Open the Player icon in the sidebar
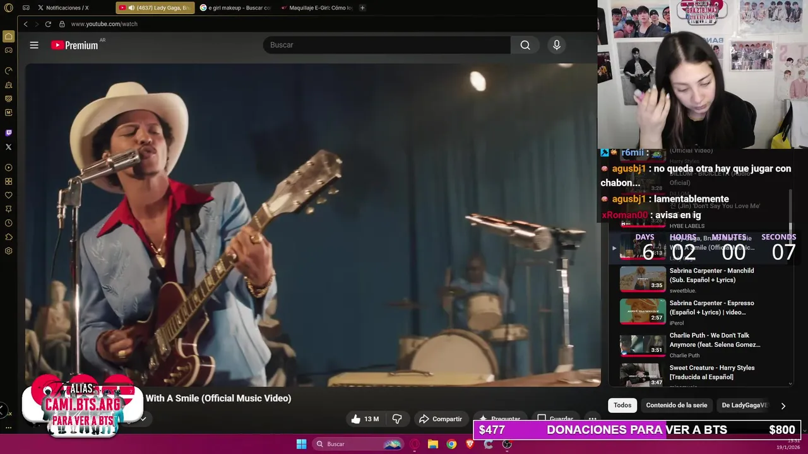This screenshot has width=808, height=454. coord(8,168)
